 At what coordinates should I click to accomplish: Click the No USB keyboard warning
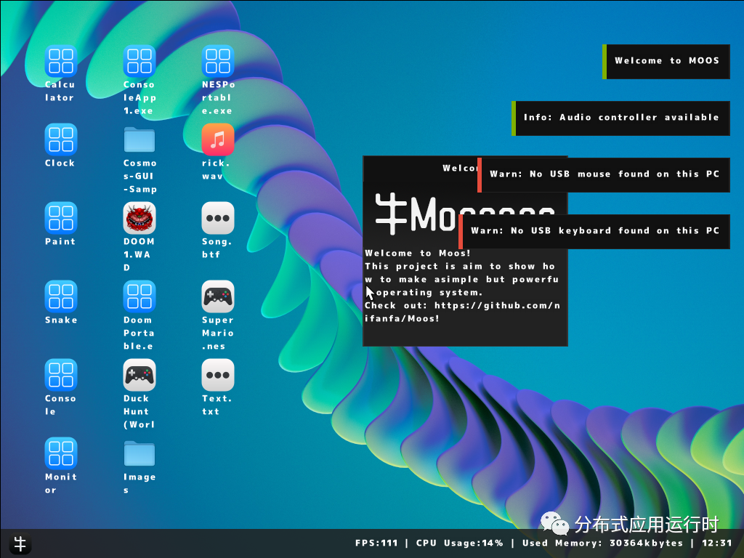pyautogui.click(x=594, y=231)
